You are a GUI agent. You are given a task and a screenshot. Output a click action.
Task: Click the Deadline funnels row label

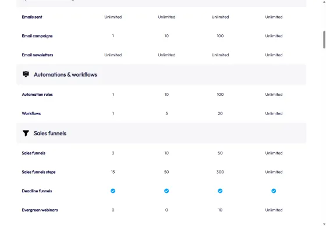pos(37,191)
